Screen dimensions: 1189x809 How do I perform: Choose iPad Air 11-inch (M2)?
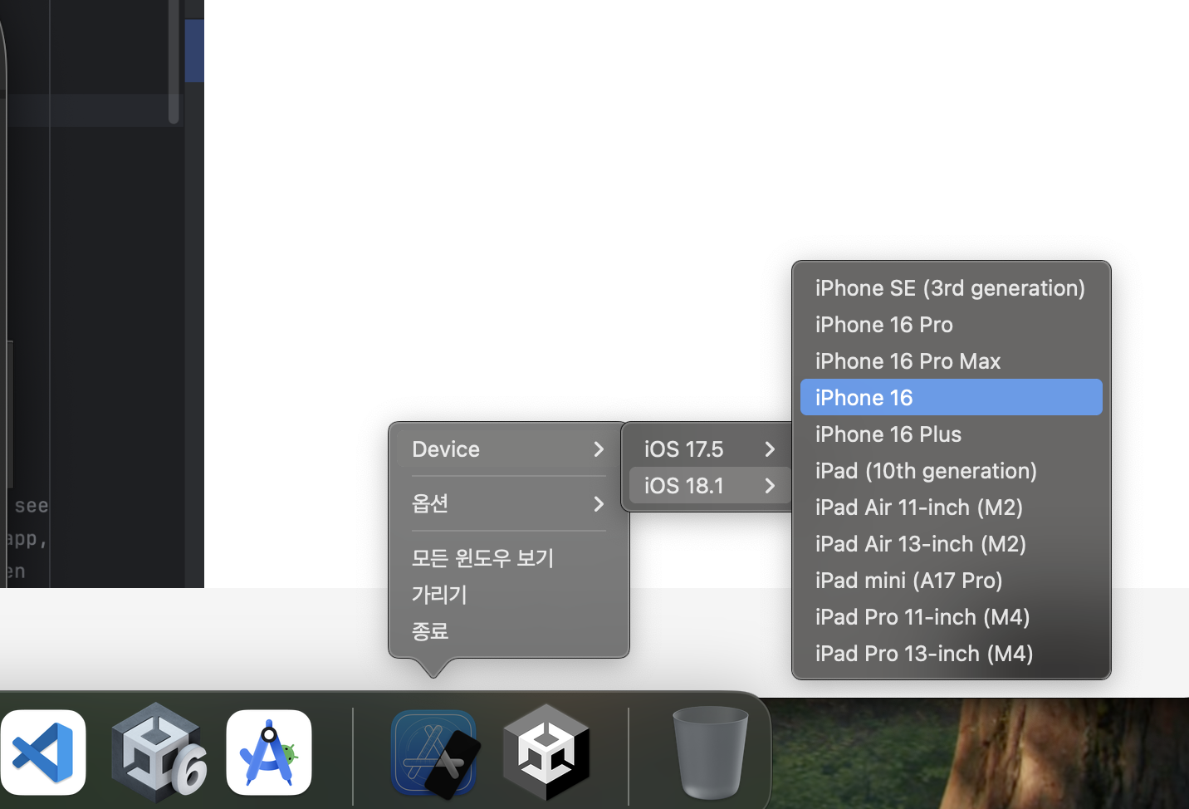pyautogui.click(x=952, y=507)
